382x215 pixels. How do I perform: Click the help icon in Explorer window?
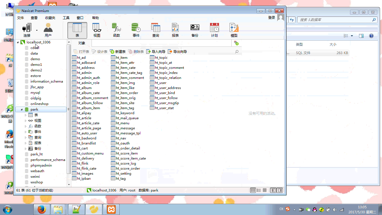(371, 36)
